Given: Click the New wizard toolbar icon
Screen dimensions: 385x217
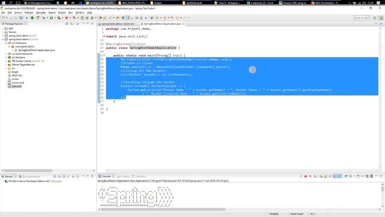Looking at the screenshot, I should click(3, 17).
